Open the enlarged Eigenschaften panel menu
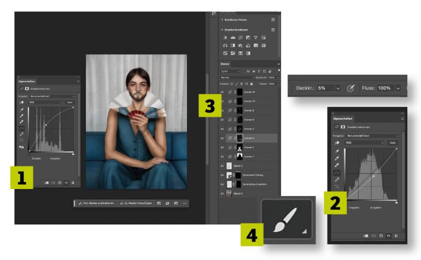421x260 pixels. click(x=402, y=119)
